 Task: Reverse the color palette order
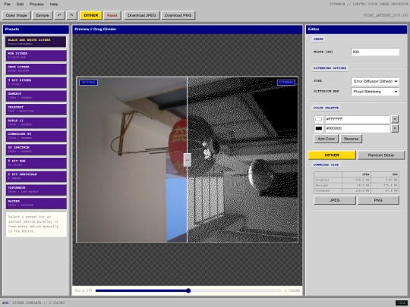[x=352, y=139]
